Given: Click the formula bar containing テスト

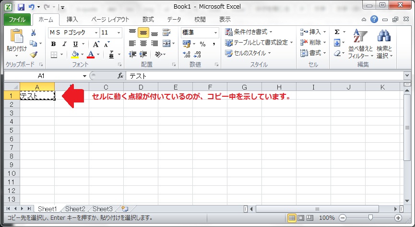Looking at the screenshot, I should pos(265,76).
